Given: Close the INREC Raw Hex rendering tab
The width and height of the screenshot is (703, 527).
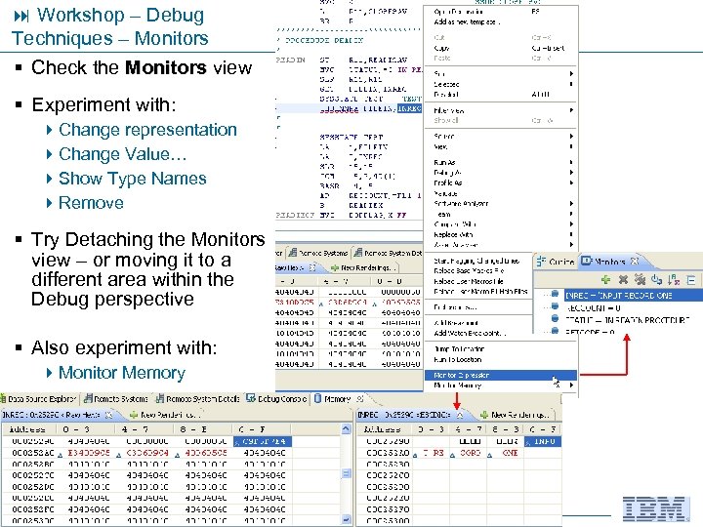Looking at the screenshot, I should coord(108,415).
